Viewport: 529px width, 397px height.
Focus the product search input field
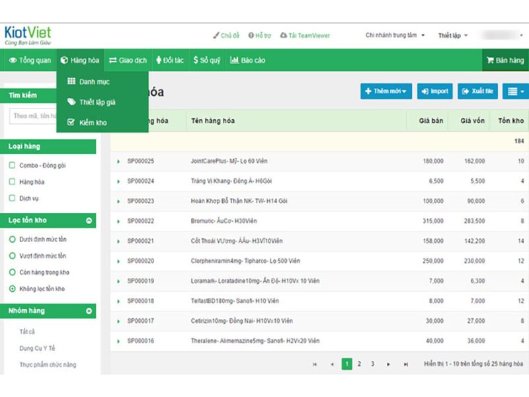point(33,116)
